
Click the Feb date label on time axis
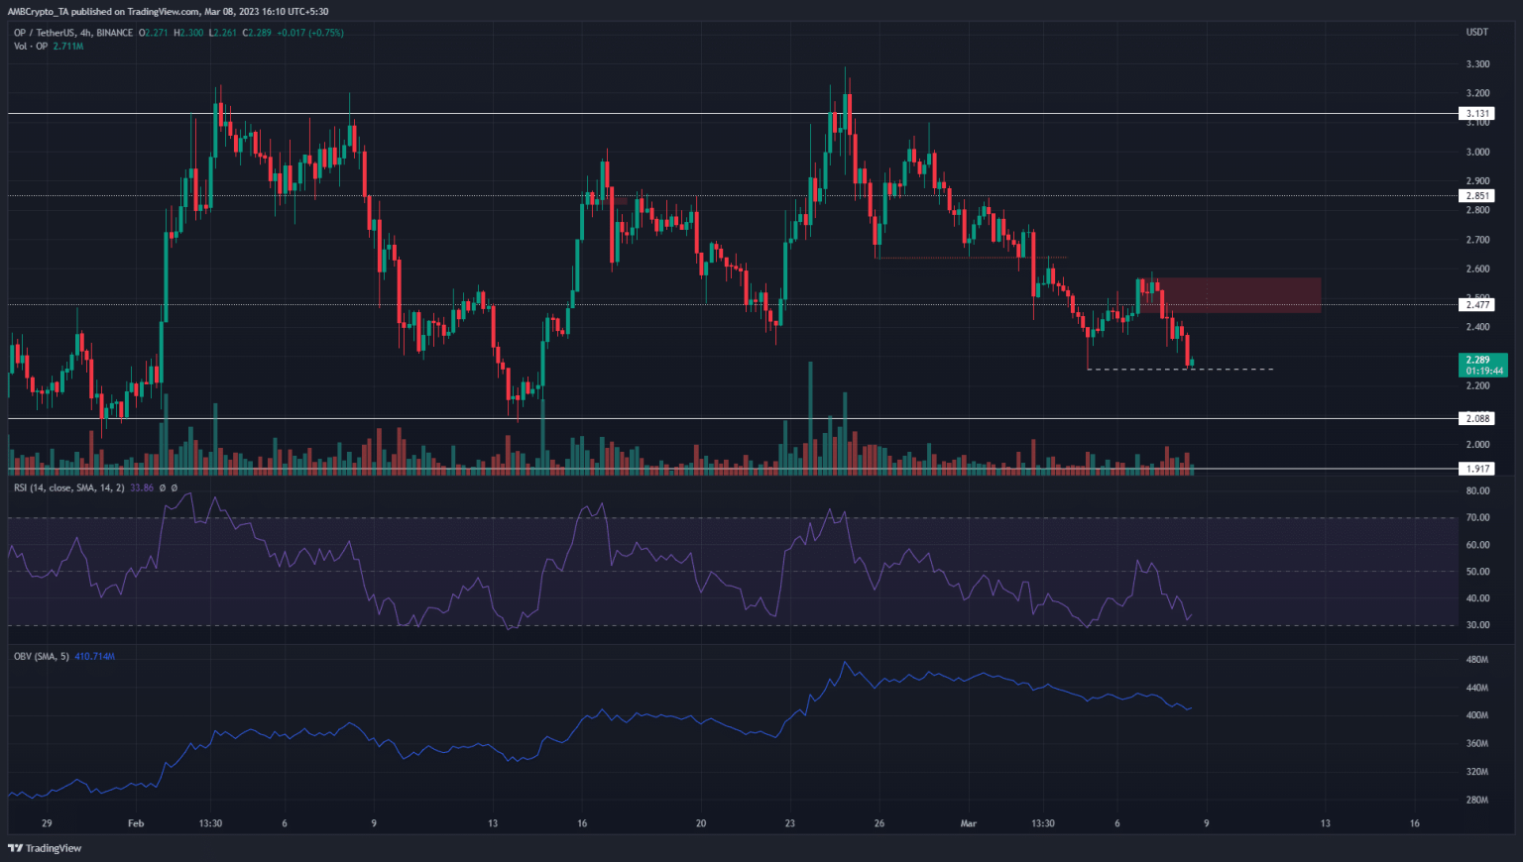click(136, 823)
